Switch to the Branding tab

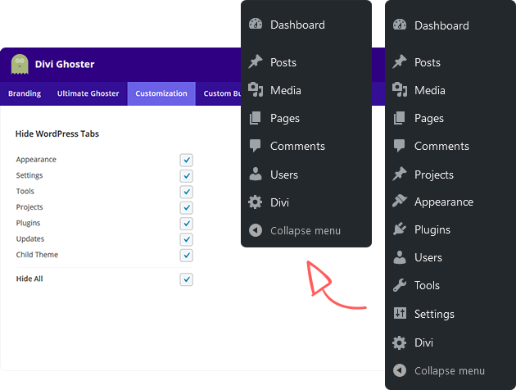(25, 93)
